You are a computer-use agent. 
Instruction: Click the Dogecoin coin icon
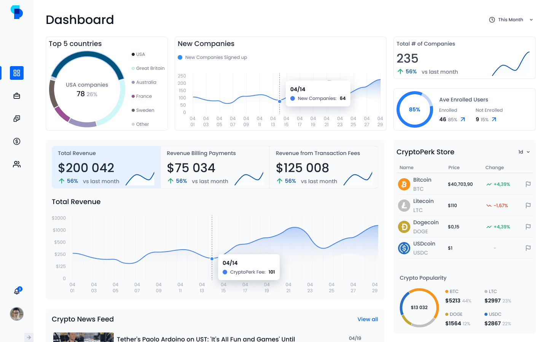tap(404, 227)
